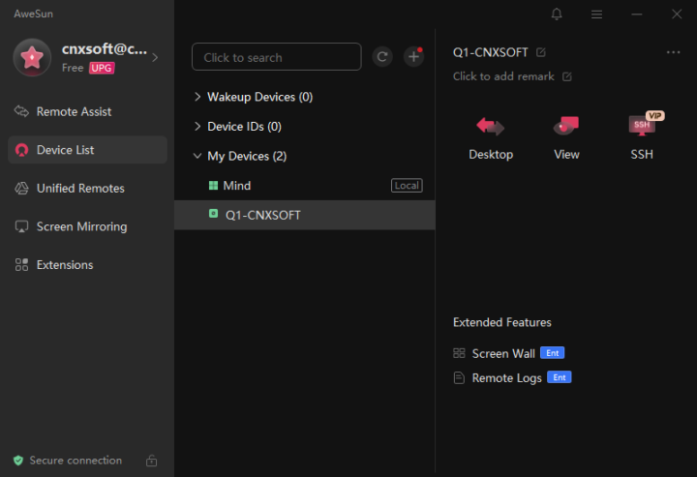Click the edit remark pencil icon
The width and height of the screenshot is (697, 477).
point(567,76)
